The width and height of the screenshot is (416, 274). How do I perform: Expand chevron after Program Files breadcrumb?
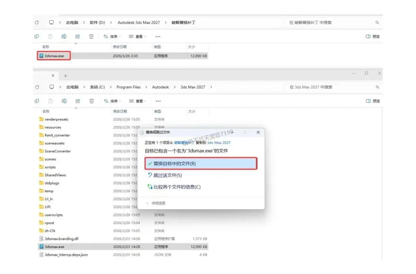point(146,87)
